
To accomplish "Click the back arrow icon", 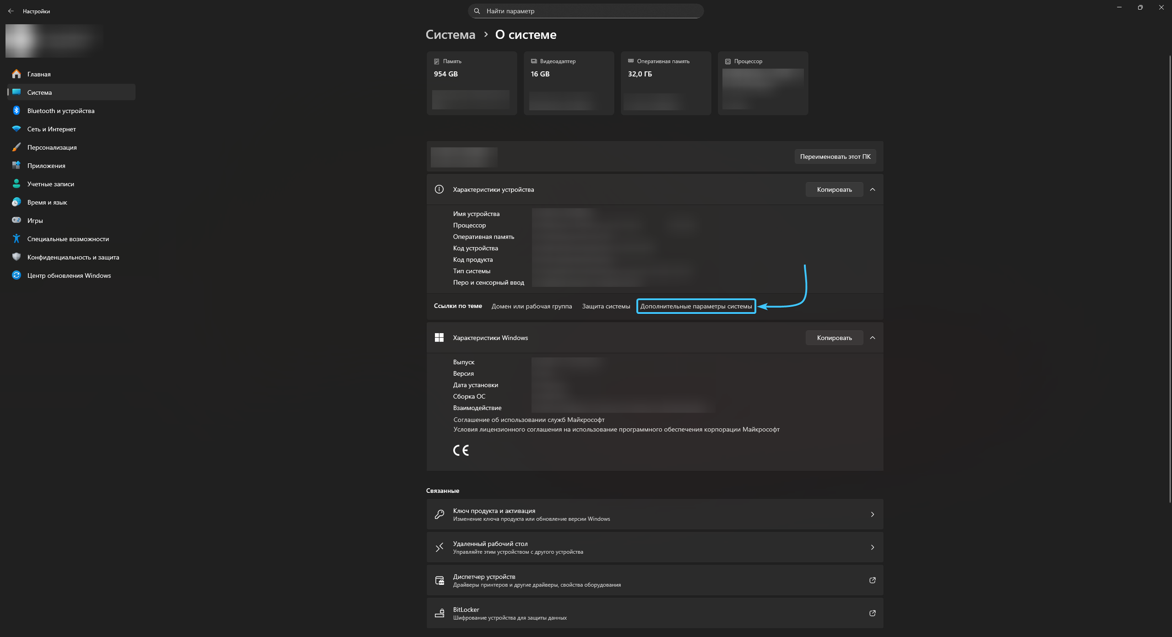I will click(11, 11).
